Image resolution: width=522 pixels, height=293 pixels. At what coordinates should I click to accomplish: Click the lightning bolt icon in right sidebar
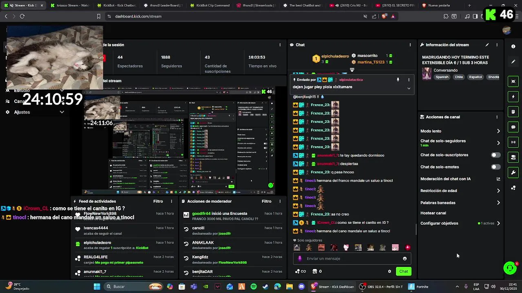tap(513, 97)
